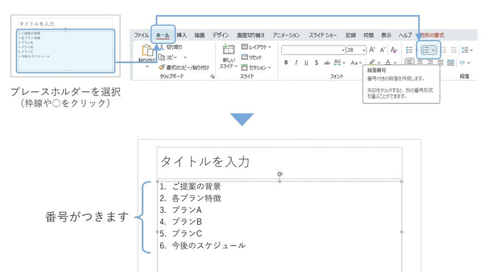Open the font name combo box
Viewport: 484px width, 272px height.
(x=314, y=50)
